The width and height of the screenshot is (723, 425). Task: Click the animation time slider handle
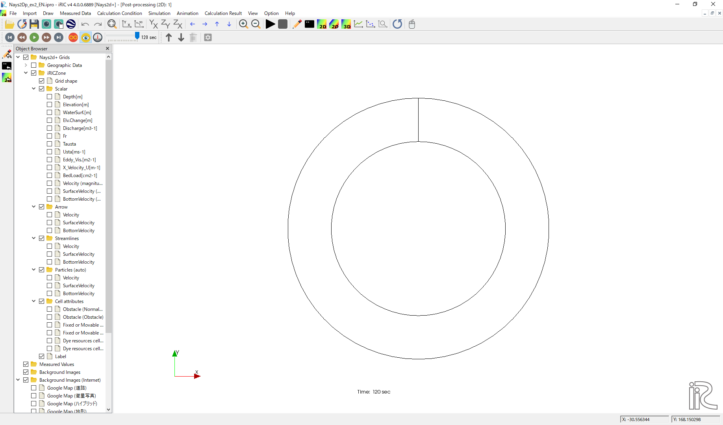pyautogui.click(x=137, y=36)
